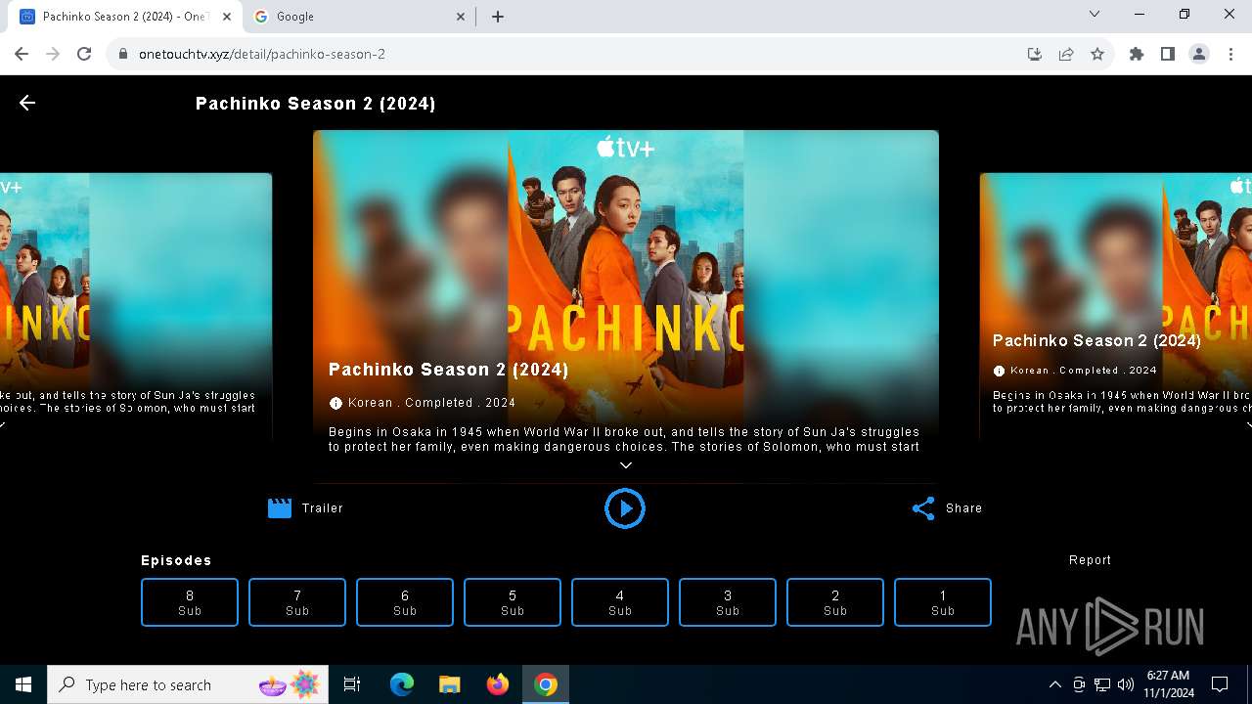Launch Microsoft Edge from taskbar
Viewport: 1252px width, 704px height.
click(x=402, y=684)
